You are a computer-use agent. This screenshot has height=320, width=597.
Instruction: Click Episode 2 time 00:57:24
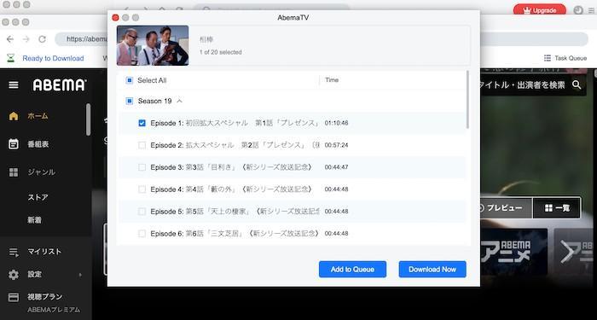click(x=336, y=145)
